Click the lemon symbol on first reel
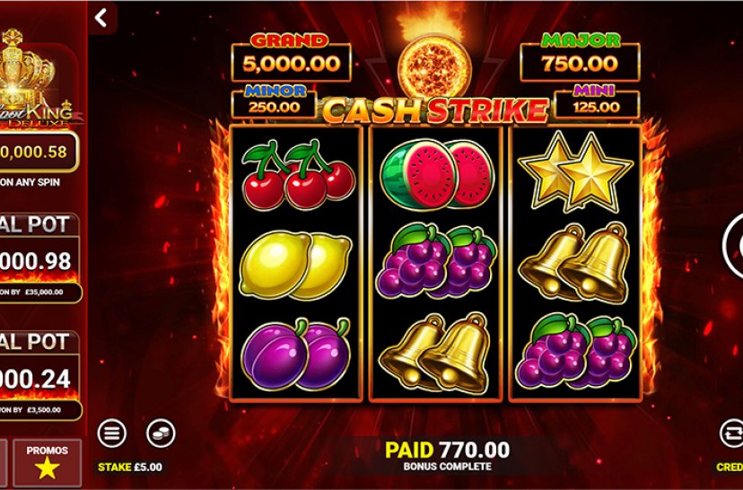 click(x=296, y=265)
